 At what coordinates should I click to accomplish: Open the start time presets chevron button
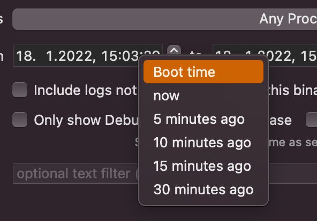pos(174,50)
